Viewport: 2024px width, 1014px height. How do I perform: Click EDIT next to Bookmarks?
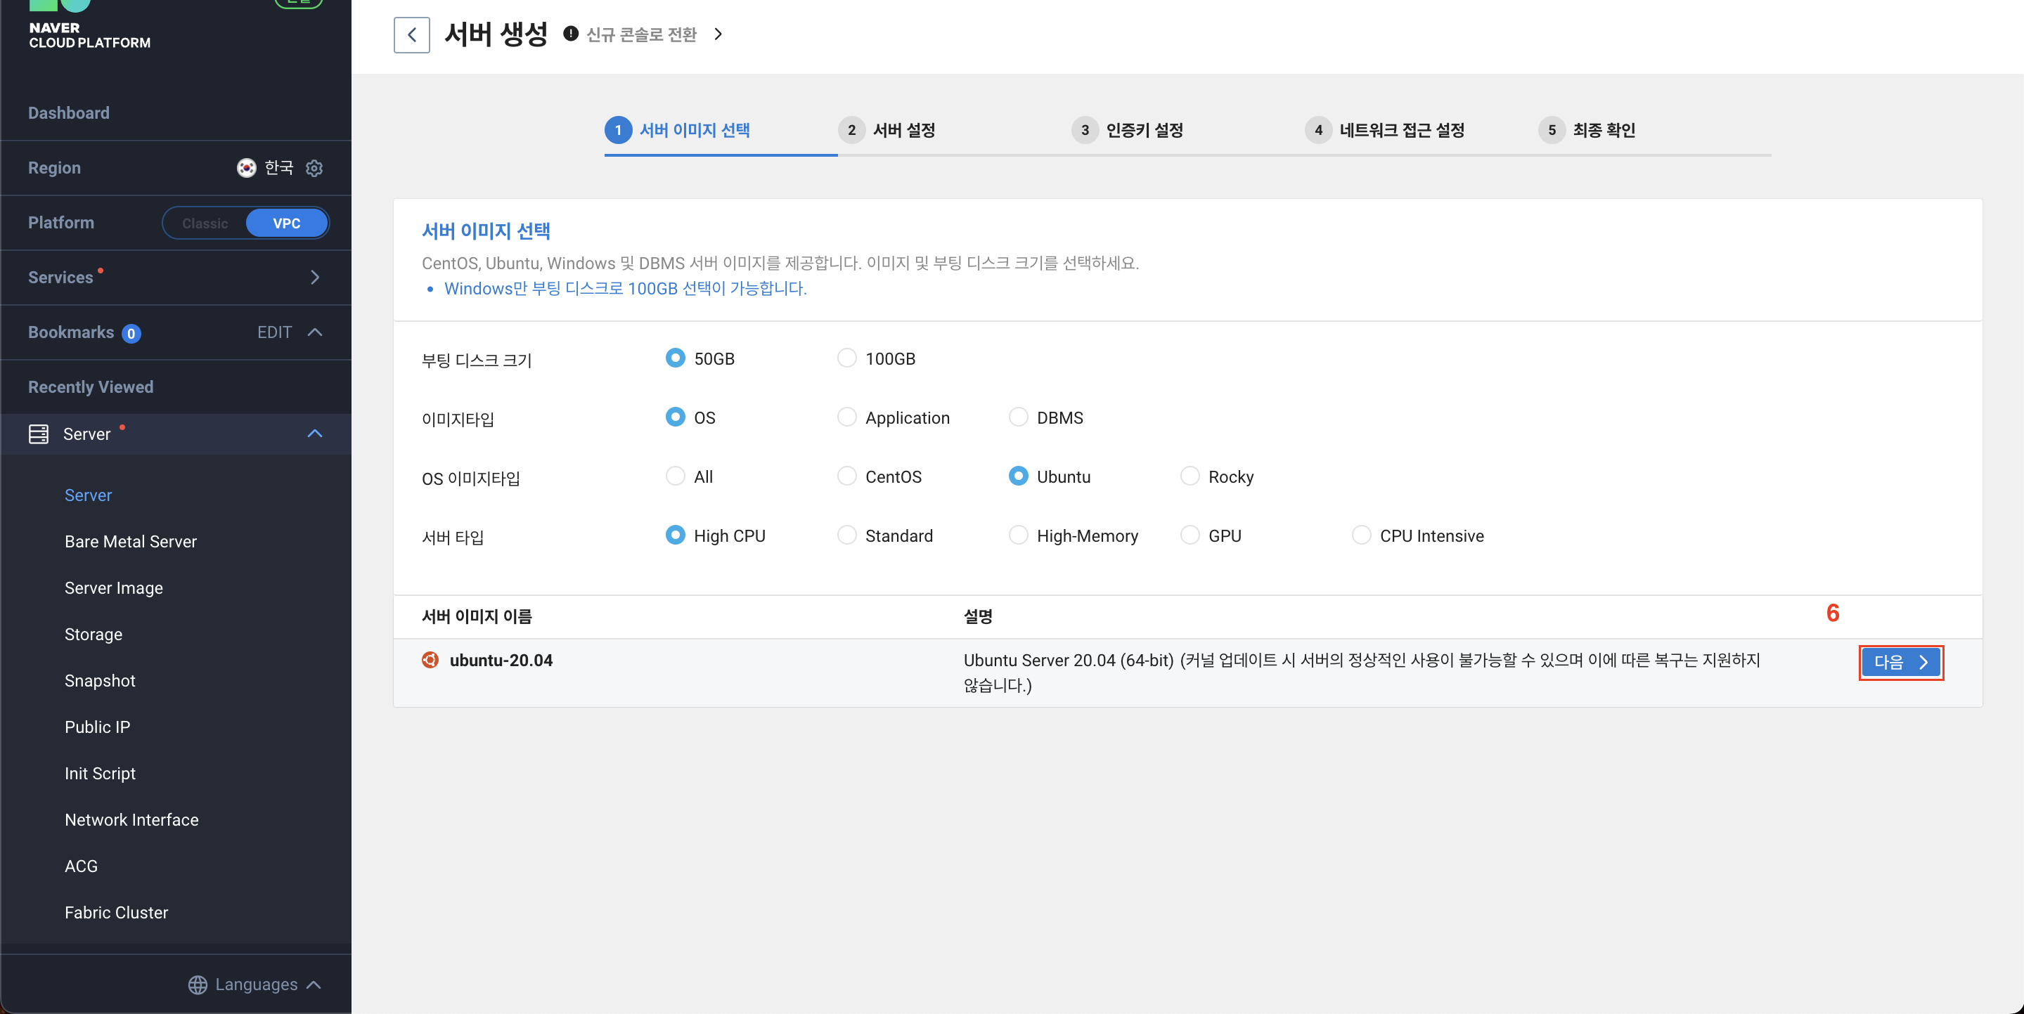(x=274, y=332)
